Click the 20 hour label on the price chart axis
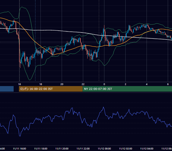The width and height of the screenshot is (172, 151). (x=62, y=84)
